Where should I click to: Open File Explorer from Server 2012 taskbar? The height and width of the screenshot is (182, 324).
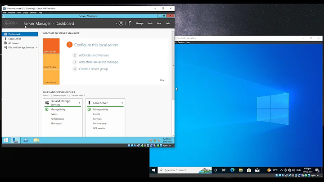pyautogui.click(x=36, y=141)
